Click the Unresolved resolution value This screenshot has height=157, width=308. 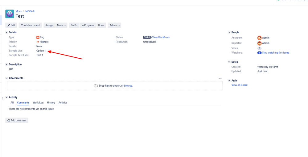tap(150, 42)
